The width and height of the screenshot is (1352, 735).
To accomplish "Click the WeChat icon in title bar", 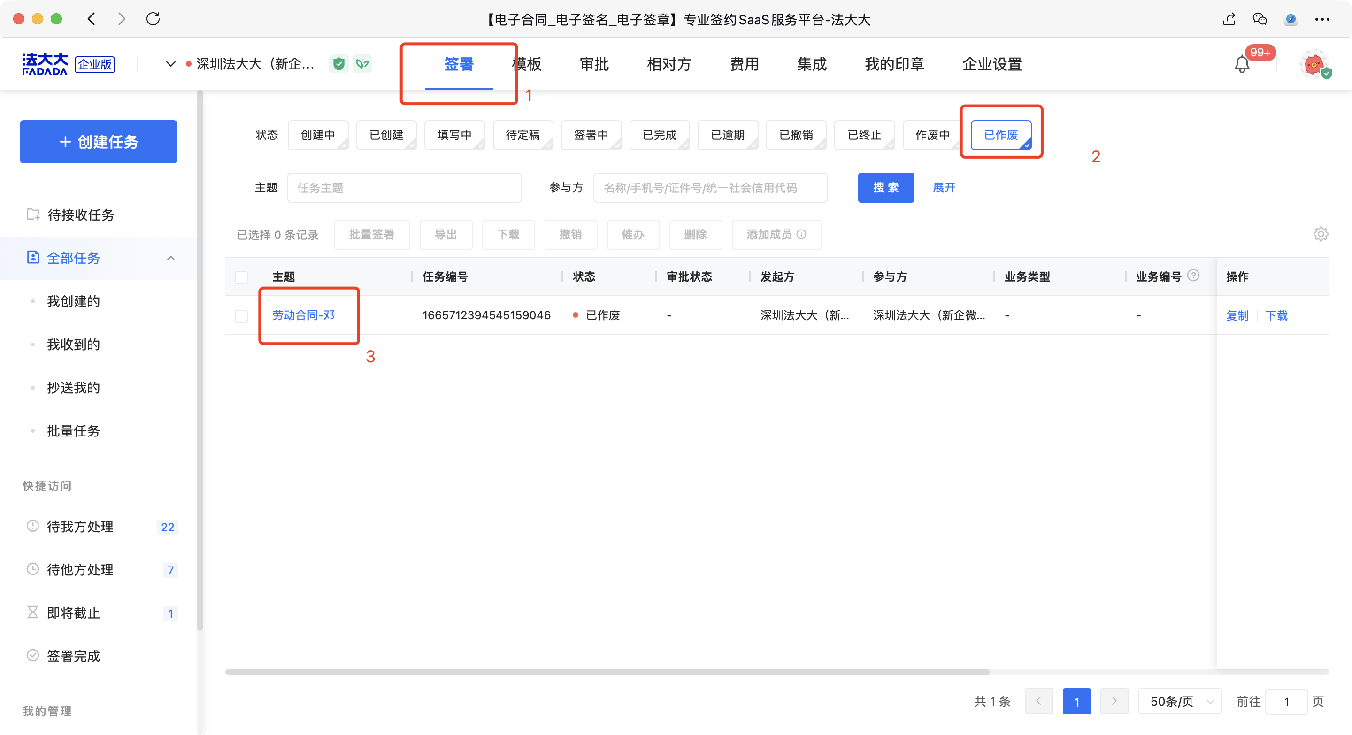I will coord(1260,19).
